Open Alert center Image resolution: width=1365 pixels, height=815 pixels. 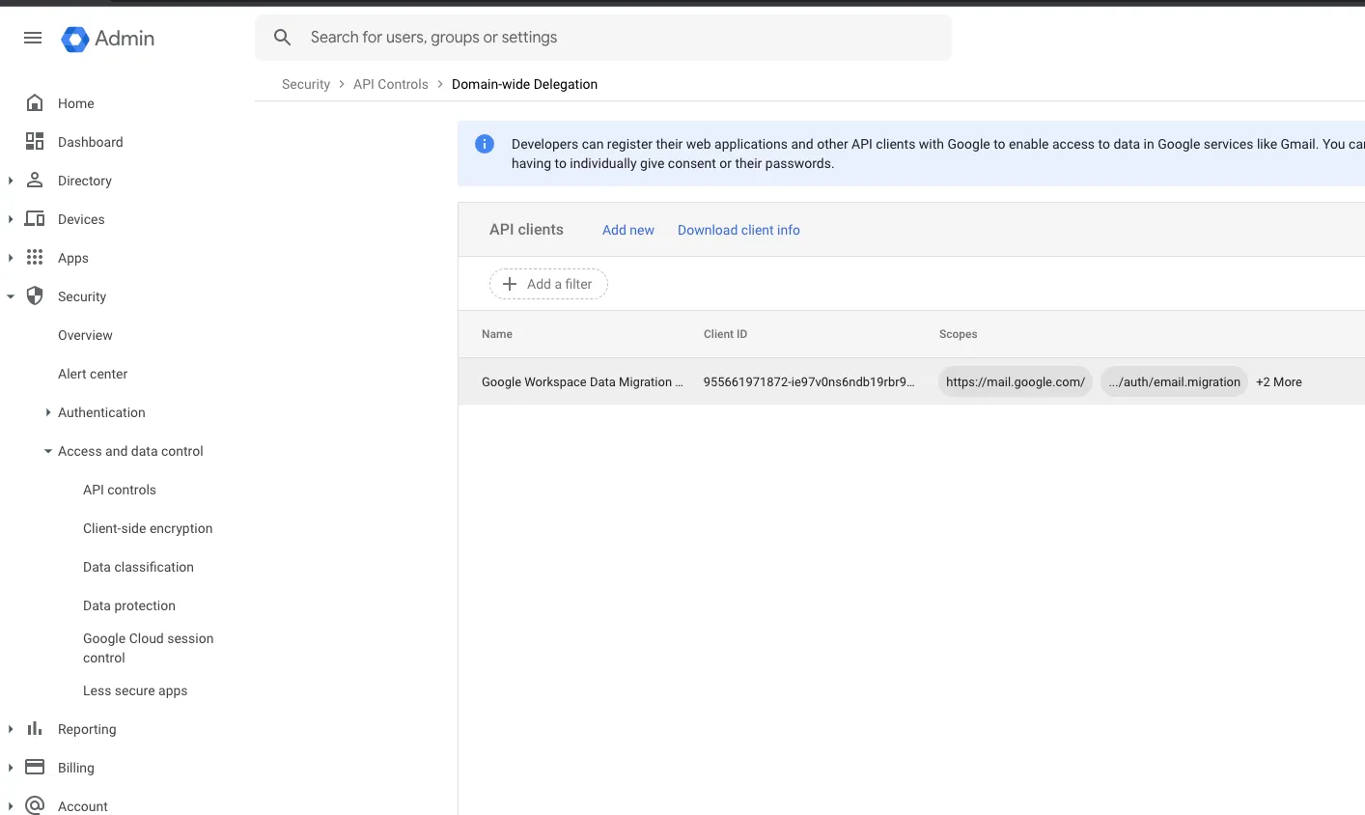[93, 374]
